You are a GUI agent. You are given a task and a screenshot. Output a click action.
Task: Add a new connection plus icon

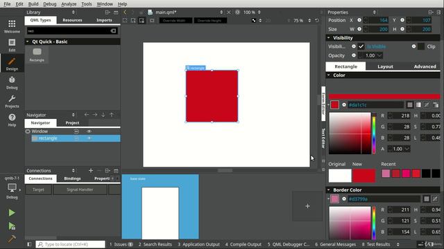click(91, 171)
